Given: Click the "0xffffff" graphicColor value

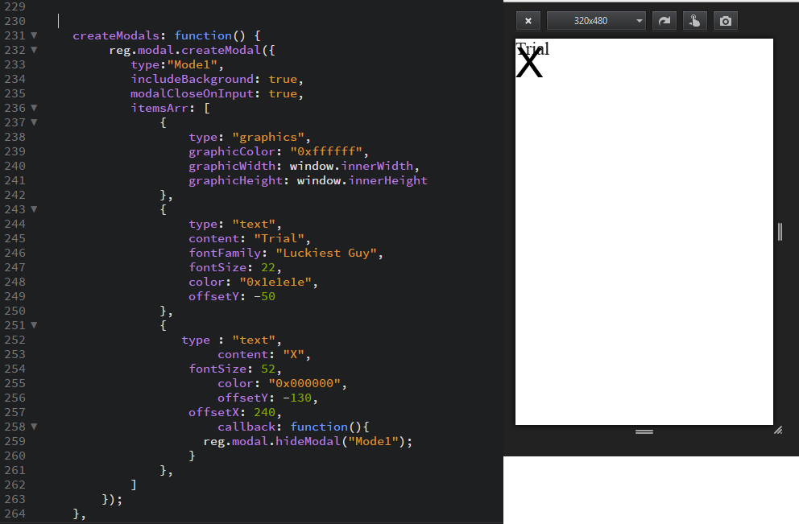Looking at the screenshot, I should [327, 151].
